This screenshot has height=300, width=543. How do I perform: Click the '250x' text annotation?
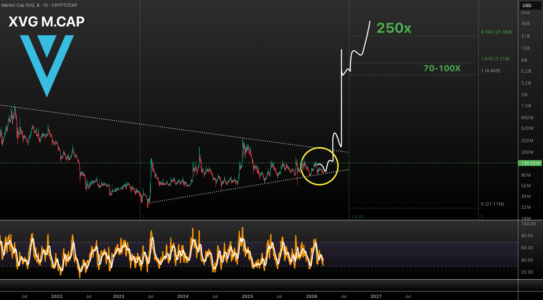pos(394,28)
